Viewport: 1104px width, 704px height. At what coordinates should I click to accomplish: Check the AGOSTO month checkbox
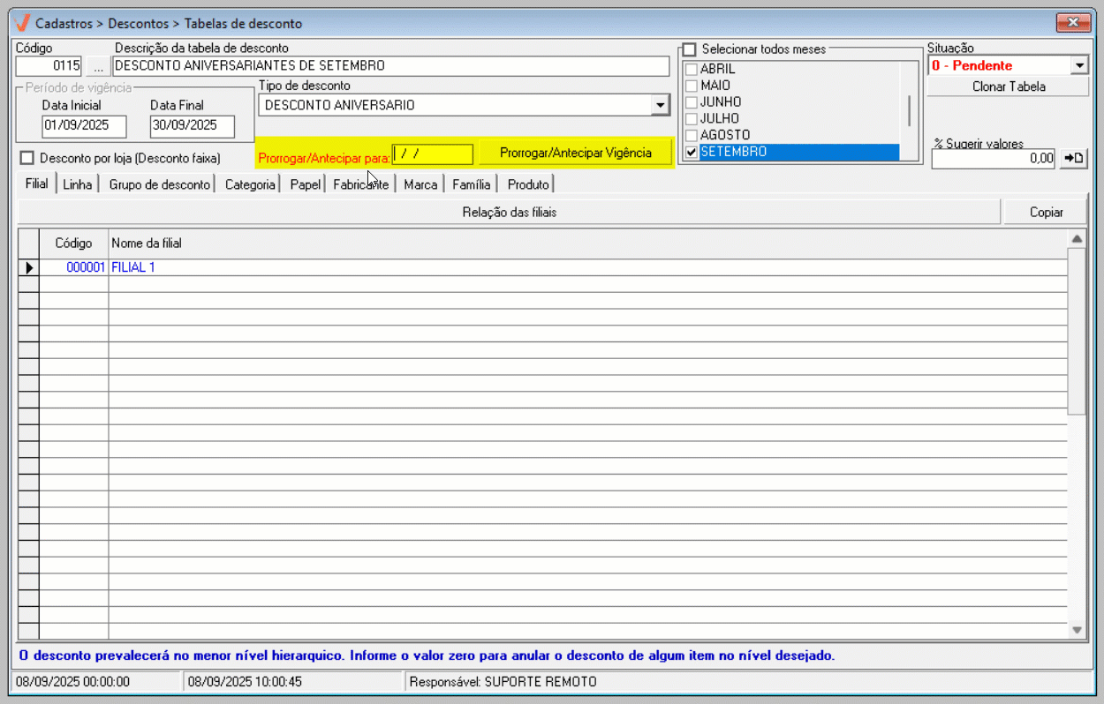692,135
